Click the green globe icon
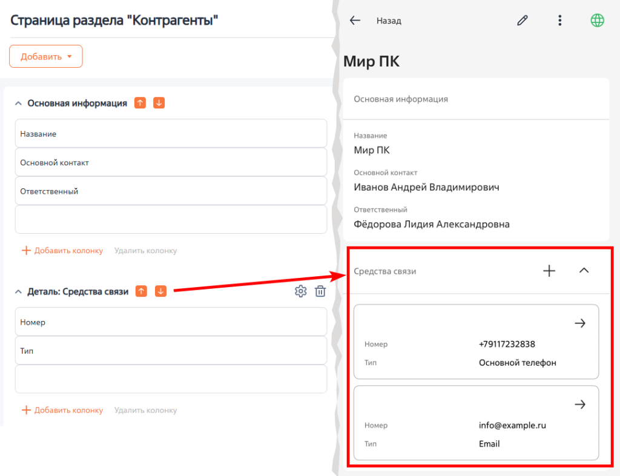This screenshot has width=620, height=476. point(597,21)
